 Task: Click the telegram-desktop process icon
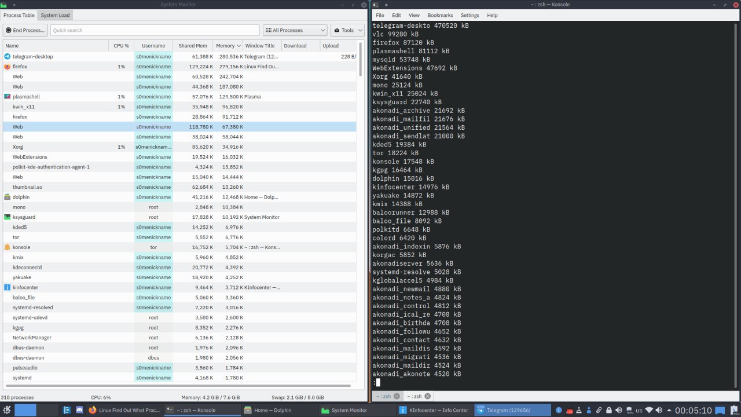(8, 57)
